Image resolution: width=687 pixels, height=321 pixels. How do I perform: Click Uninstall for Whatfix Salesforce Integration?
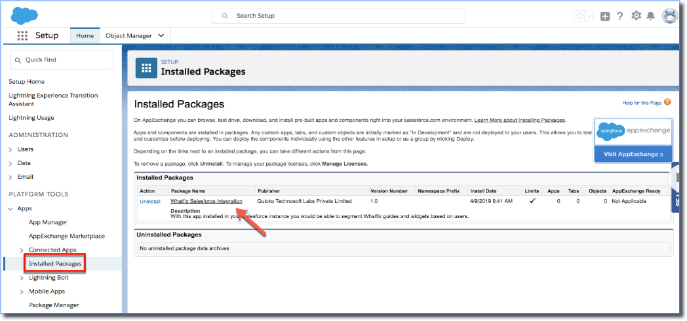pos(150,202)
